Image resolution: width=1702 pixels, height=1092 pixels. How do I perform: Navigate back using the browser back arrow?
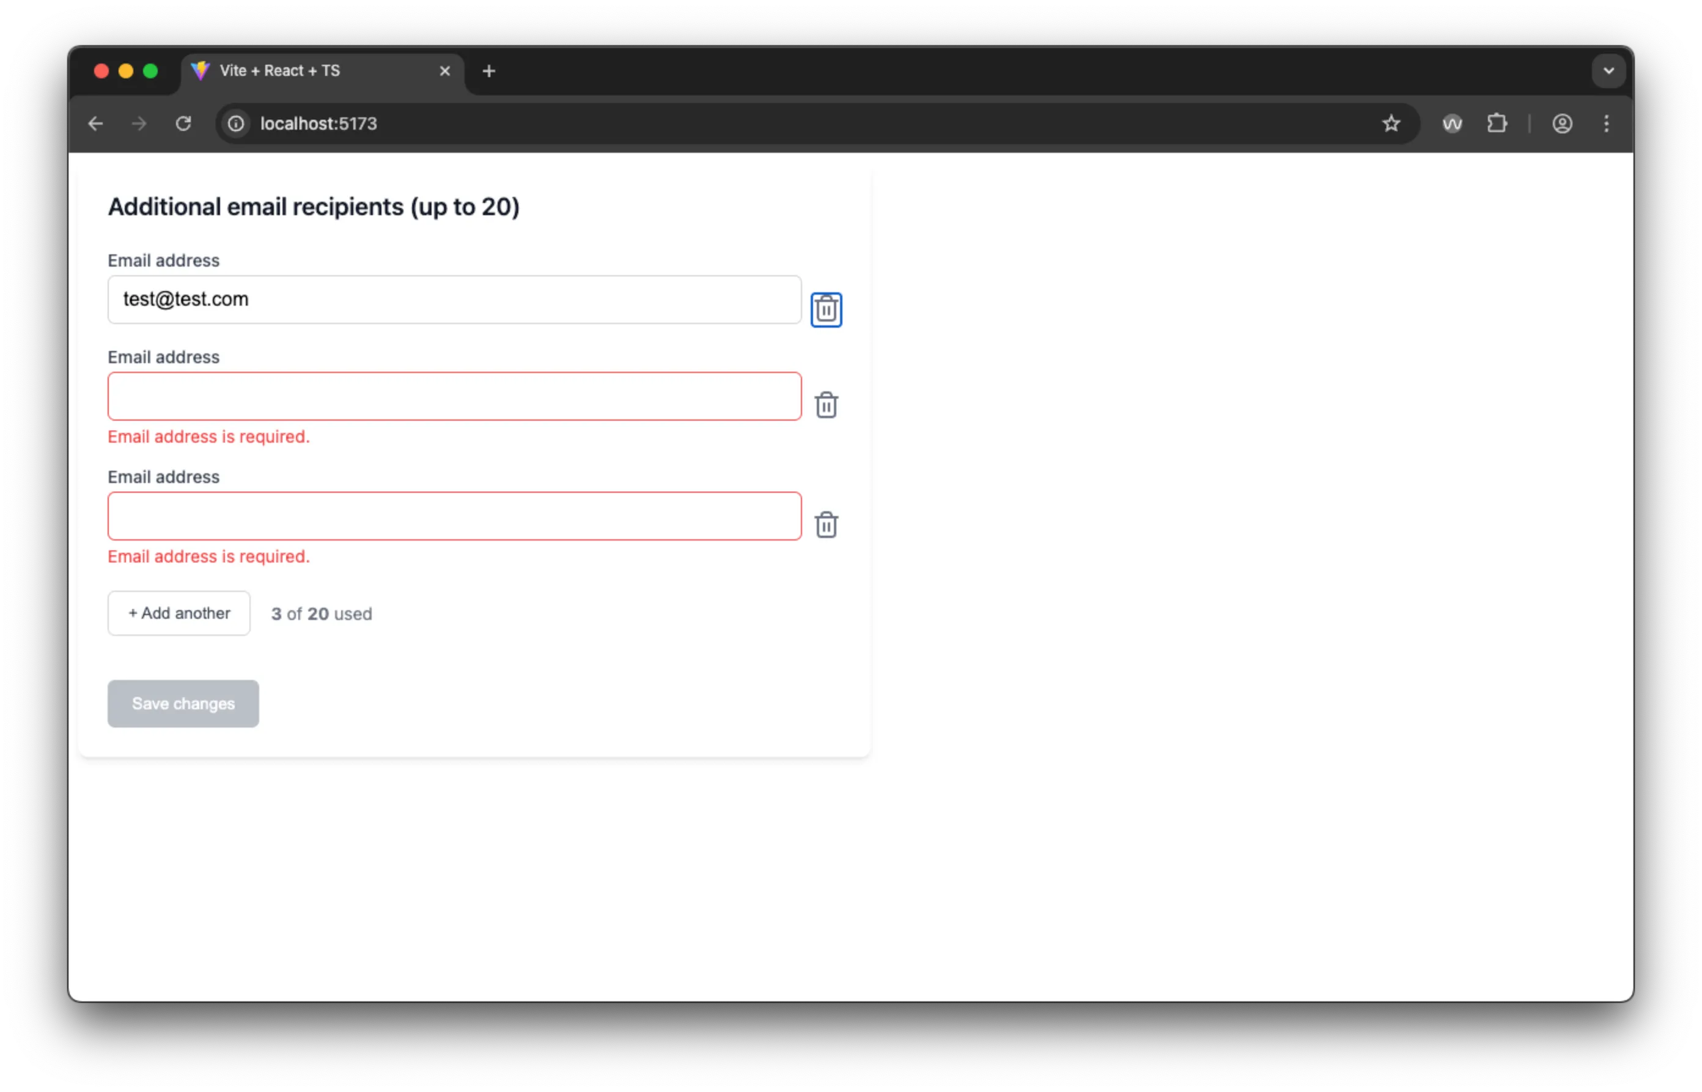click(x=96, y=124)
